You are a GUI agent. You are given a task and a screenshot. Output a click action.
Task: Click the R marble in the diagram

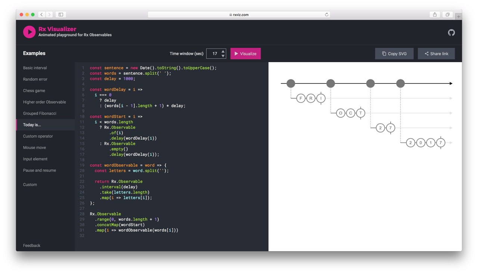click(x=311, y=98)
